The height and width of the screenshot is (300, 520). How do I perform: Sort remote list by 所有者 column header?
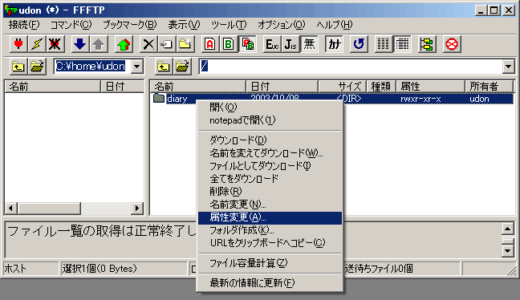490,87
